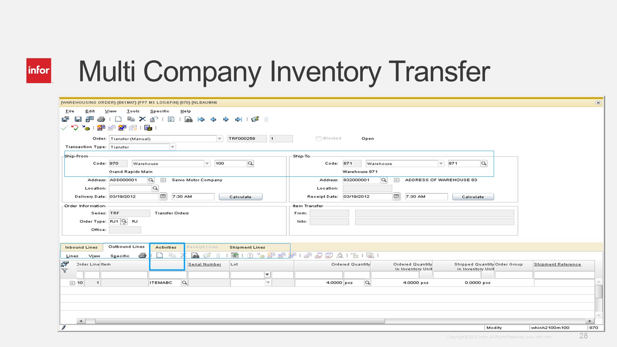Viewport: 617px width, 347px height.
Task: Switch to the Outbound Lines tab
Action: (x=127, y=247)
